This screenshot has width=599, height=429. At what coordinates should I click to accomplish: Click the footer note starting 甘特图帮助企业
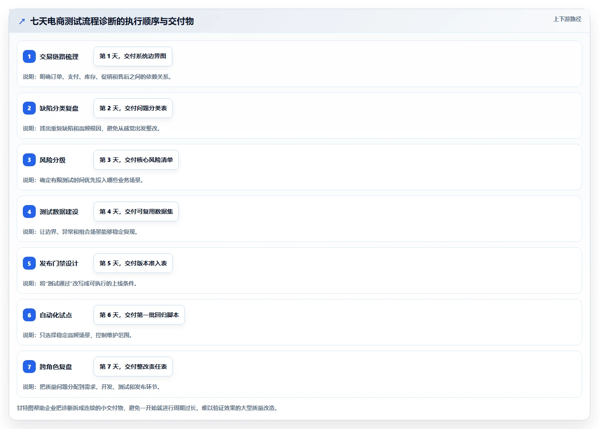coord(148,408)
